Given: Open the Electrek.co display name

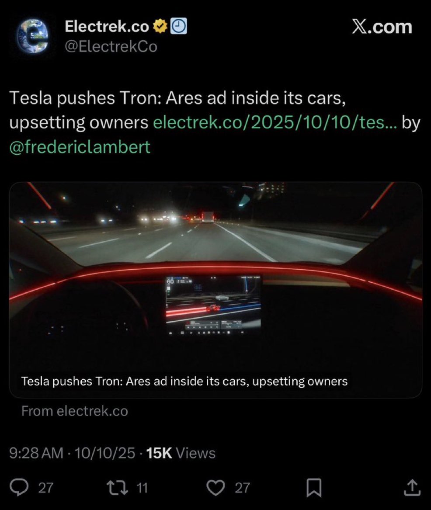Looking at the screenshot, I should [107, 27].
